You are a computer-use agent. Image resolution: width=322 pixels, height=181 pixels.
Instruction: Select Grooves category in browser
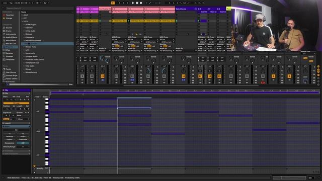(10, 56)
